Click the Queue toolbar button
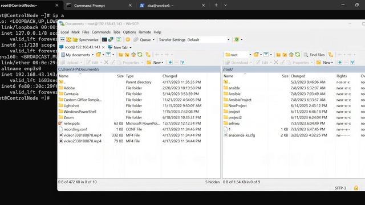Viewport: 365px width, 205px height. [142, 40]
